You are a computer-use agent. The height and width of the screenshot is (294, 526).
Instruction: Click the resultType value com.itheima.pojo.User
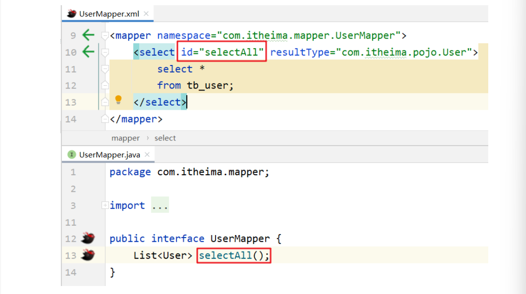tap(404, 52)
